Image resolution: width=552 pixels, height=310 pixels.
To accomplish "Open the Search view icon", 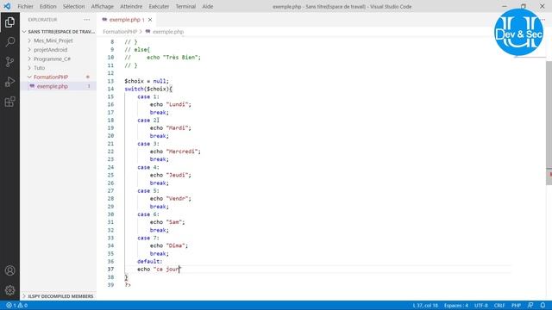I will click(x=9, y=42).
